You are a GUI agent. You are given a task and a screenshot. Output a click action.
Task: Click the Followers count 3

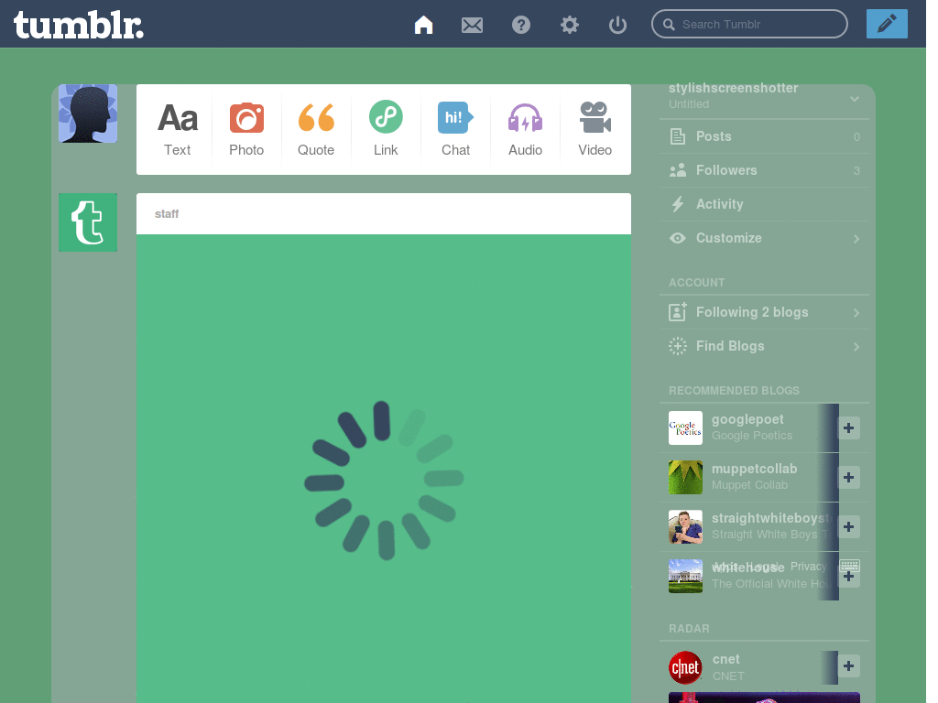coord(856,171)
